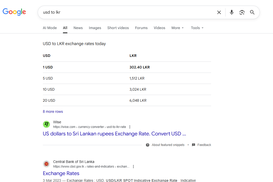Viewport: 273px width, 182px height.
Task: Select the '302.40 LKR' value cell
Action: (140, 67)
